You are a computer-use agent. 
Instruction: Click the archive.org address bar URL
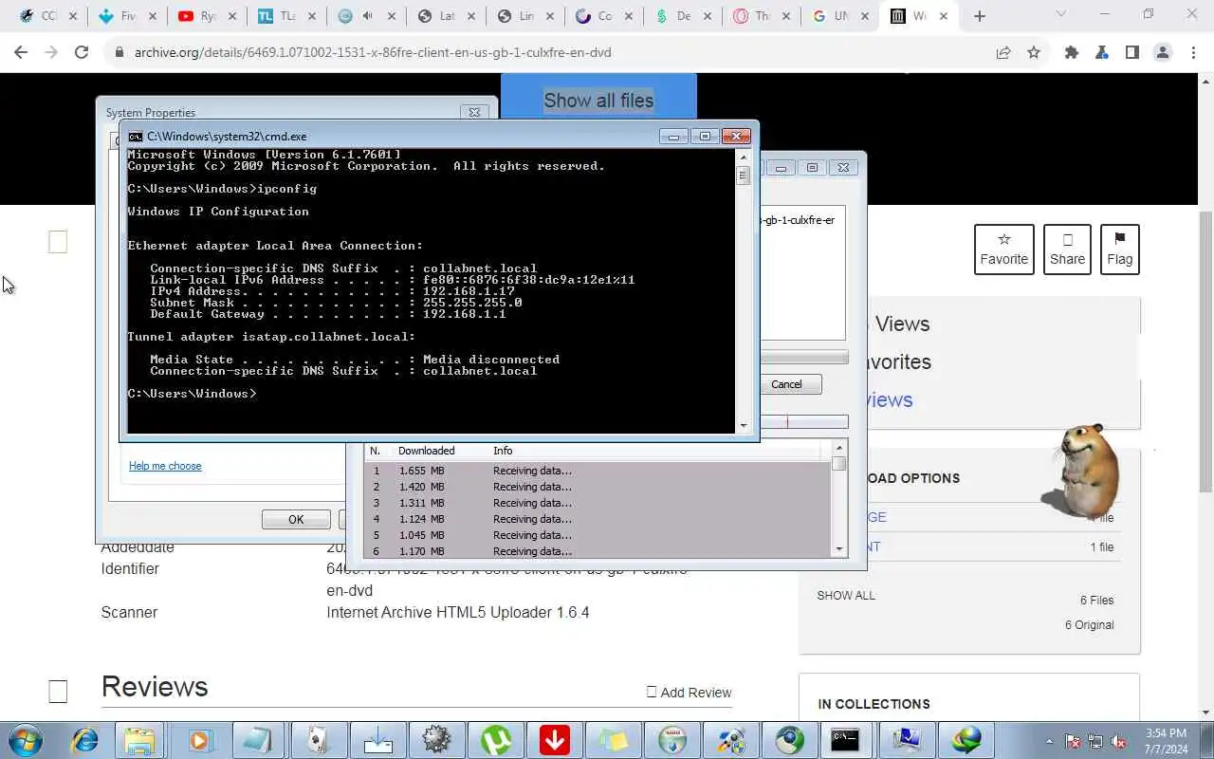click(373, 52)
